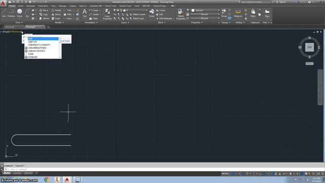325x183 pixels.
Task: Switch to the Model layout tab
Action: point(7,173)
